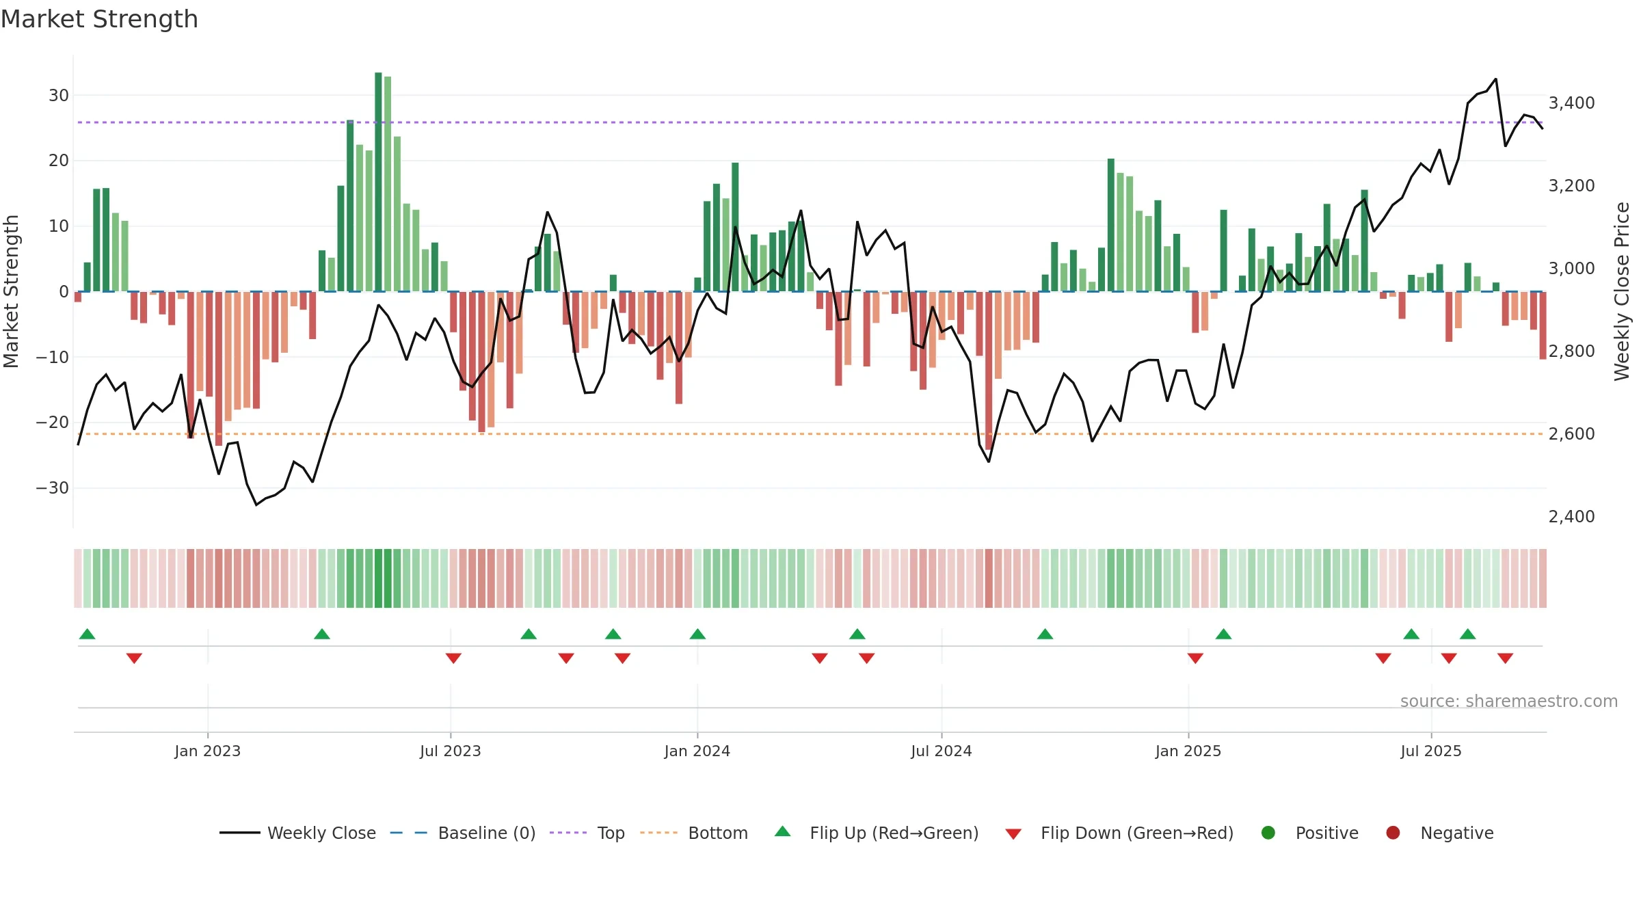
Task: Click the green Positive legend dot
Action: coord(1268,833)
